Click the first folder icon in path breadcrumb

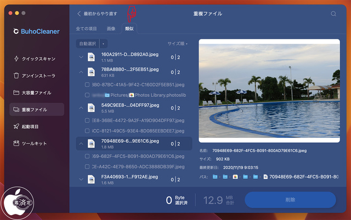pyautogui.click(x=215, y=177)
